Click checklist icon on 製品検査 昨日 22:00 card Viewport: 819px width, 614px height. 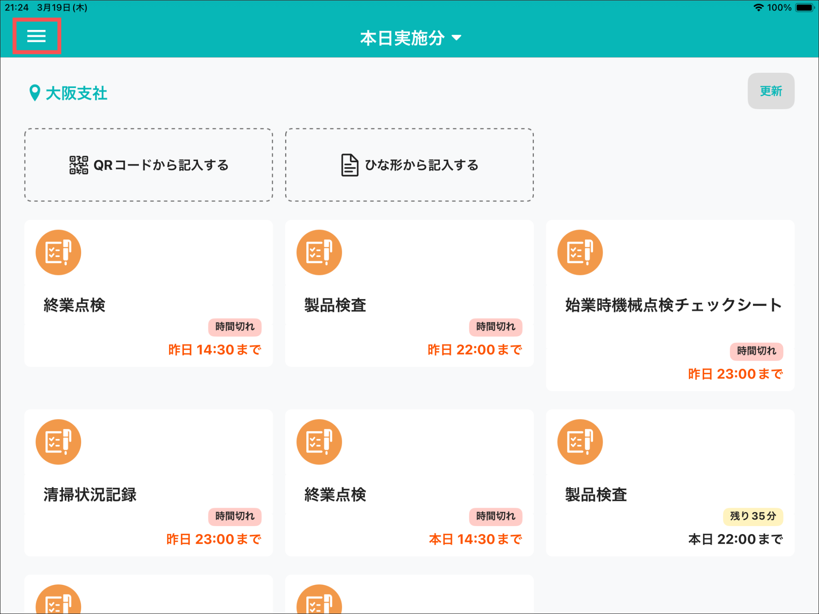[x=319, y=252]
